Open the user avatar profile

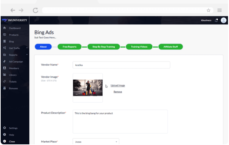coord(223,20)
